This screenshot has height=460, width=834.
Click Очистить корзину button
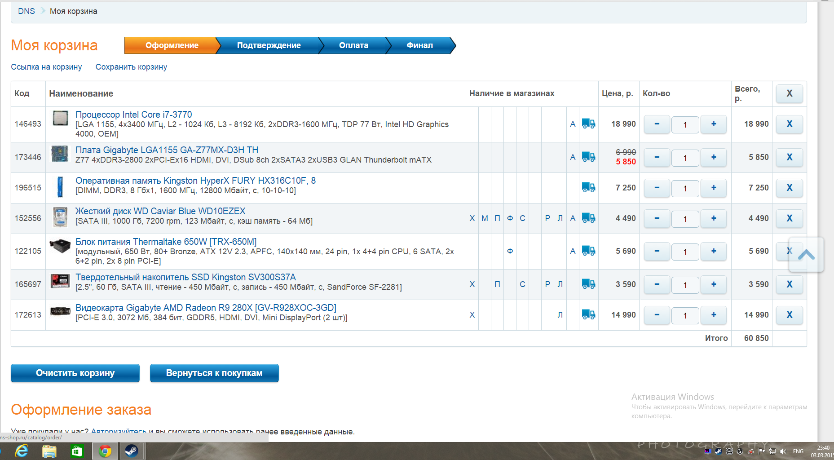[75, 373]
